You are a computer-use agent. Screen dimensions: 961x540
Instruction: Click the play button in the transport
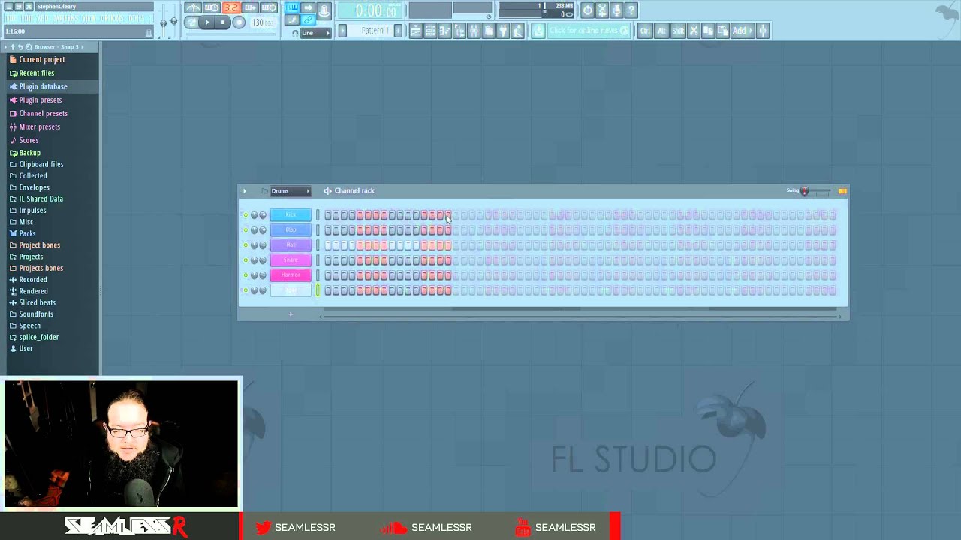pos(206,22)
